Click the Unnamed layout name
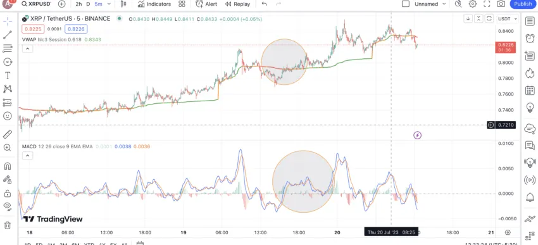This screenshot has width=538, height=245. pyautogui.click(x=426, y=4)
